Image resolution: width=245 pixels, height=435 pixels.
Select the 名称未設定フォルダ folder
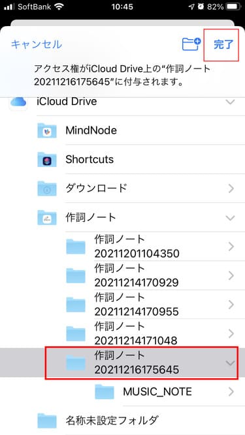[x=123, y=421]
